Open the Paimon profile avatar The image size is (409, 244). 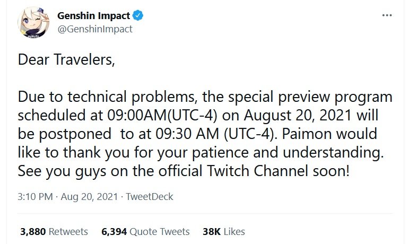point(33,22)
